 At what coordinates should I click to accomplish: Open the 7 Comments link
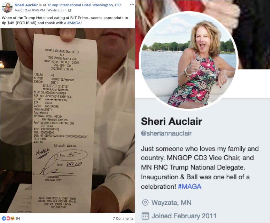pyautogui.click(x=123, y=218)
